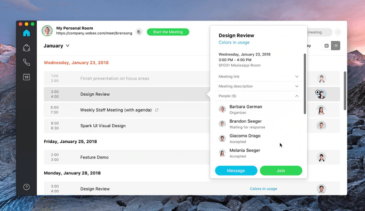This screenshot has height=211, width=365.
Task: Open the Home icon in sidebar
Action: pos(27,33)
